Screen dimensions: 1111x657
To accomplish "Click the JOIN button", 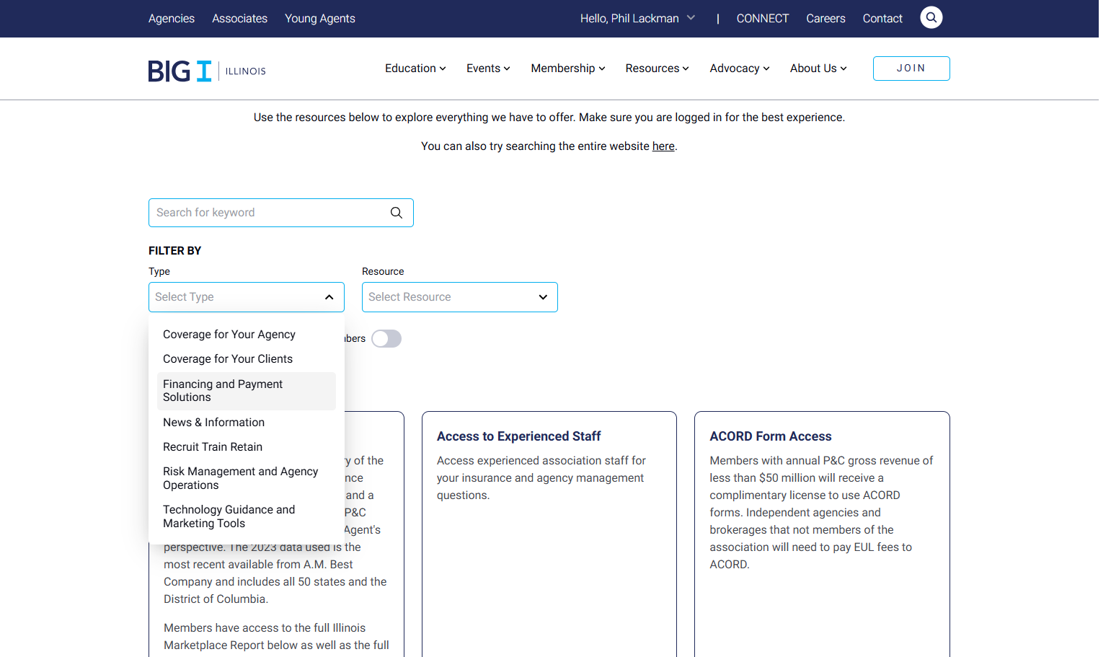I will (911, 69).
